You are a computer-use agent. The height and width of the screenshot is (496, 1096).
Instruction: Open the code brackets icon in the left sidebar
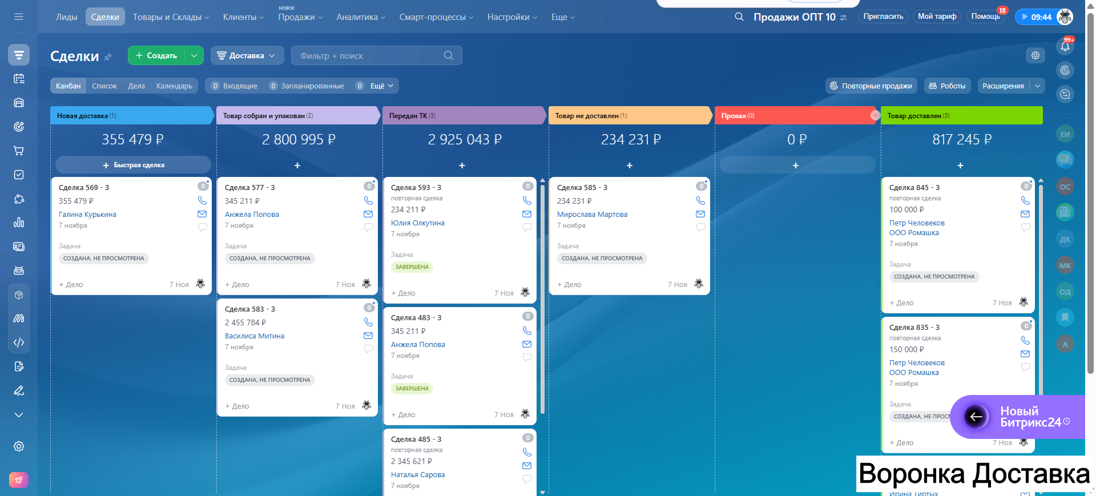[x=19, y=342]
